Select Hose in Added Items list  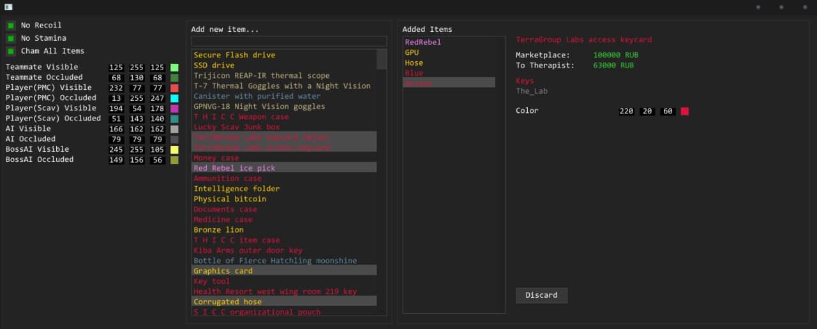(x=414, y=63)
